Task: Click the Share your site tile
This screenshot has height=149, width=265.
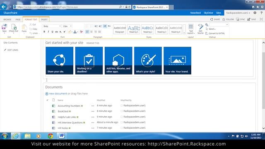Action: pos(60,61)
